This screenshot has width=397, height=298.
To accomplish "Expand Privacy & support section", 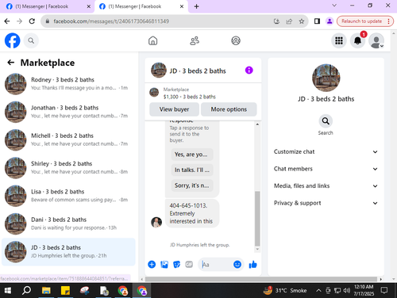I will pos(326,203).
